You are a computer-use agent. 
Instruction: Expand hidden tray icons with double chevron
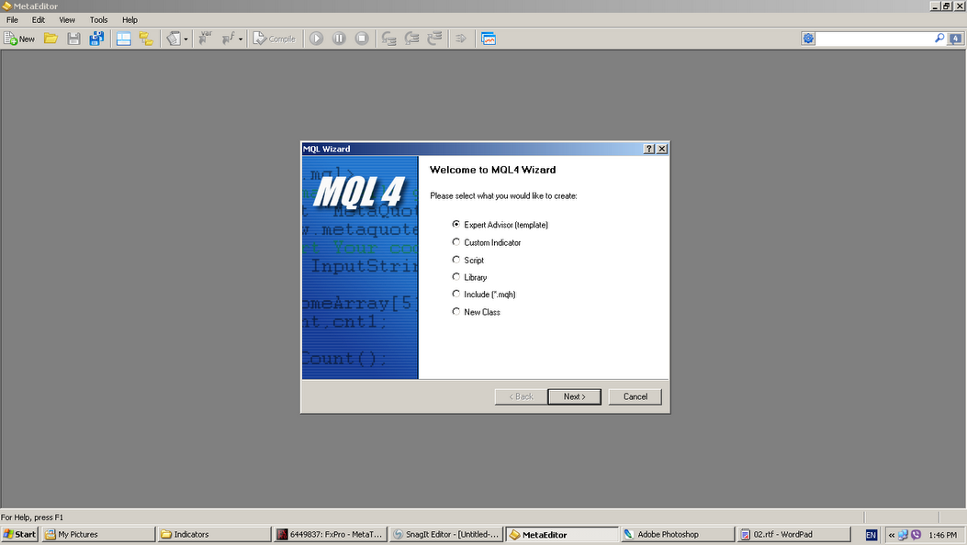(891, 535)
